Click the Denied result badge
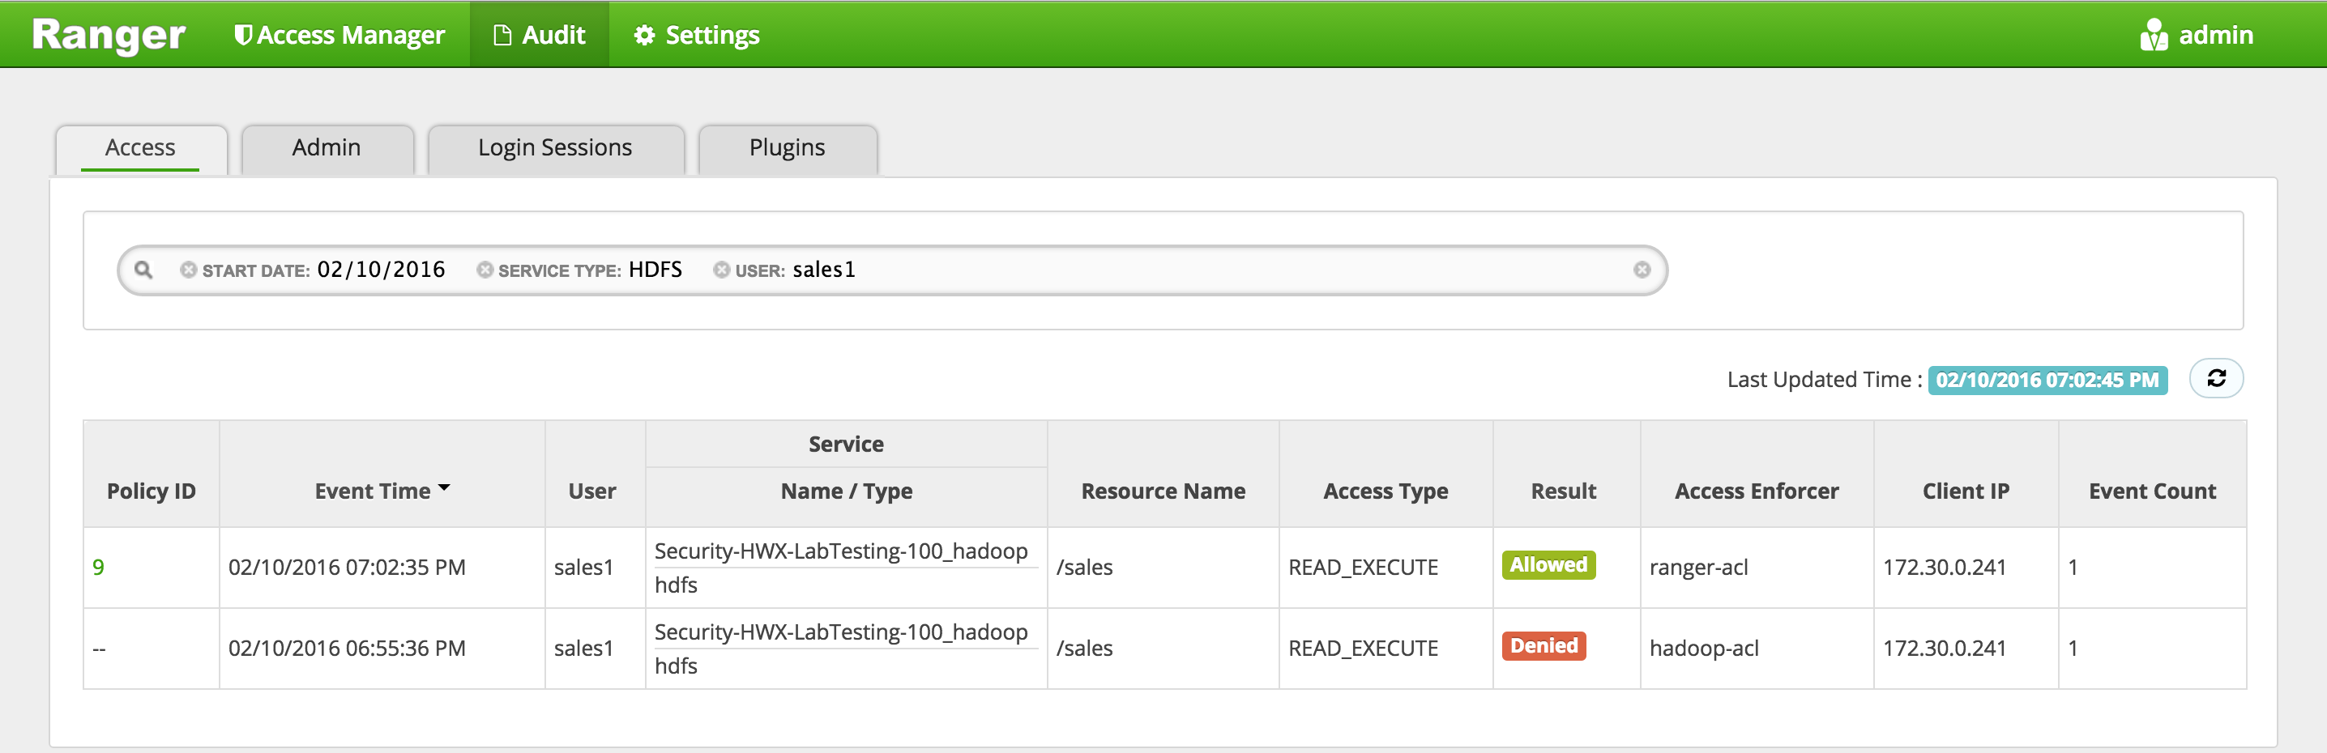 [x=1544, y=646]
